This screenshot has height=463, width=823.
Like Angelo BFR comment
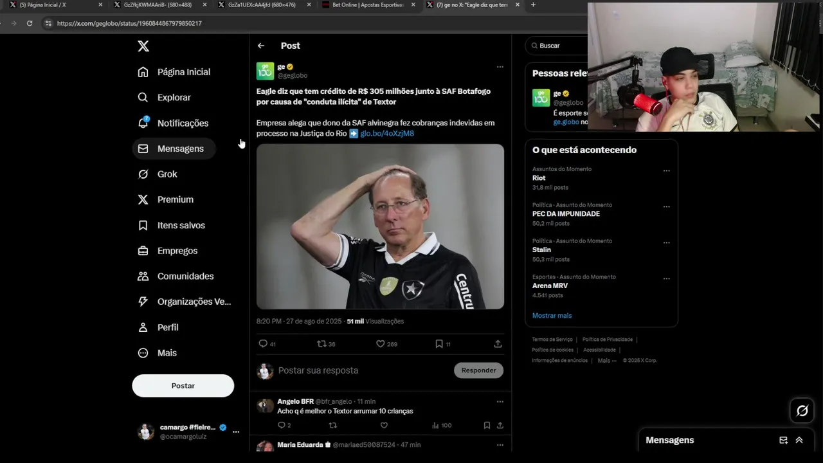[x=384, y=425]
